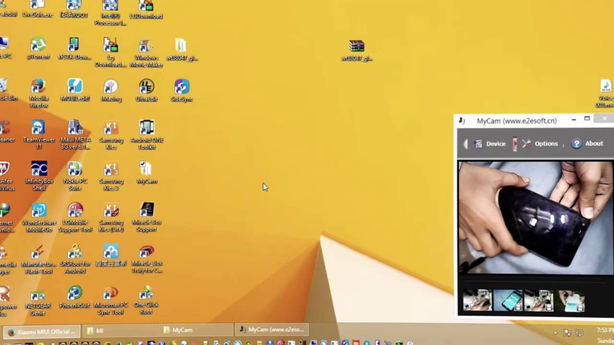Open the LGDownload desktop shortcut

point(146,10)
